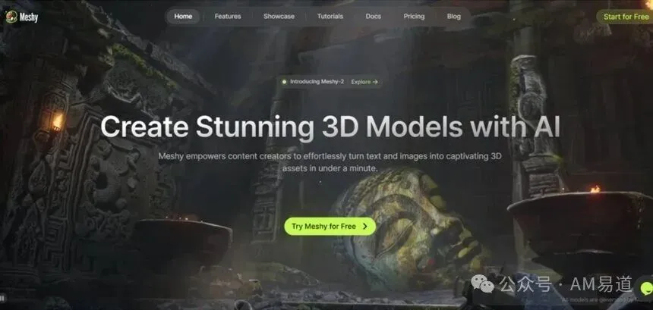Open the Blog nav item
653x310 pixels.
coord(454,17)
